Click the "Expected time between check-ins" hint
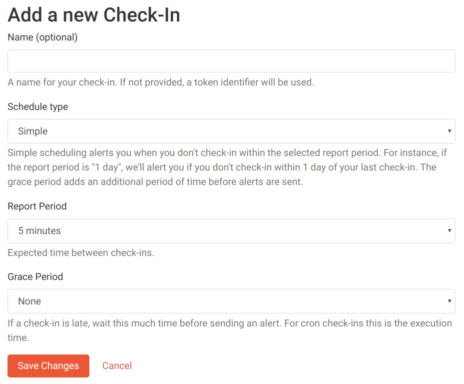464x384 pixels. coord(81,253)
